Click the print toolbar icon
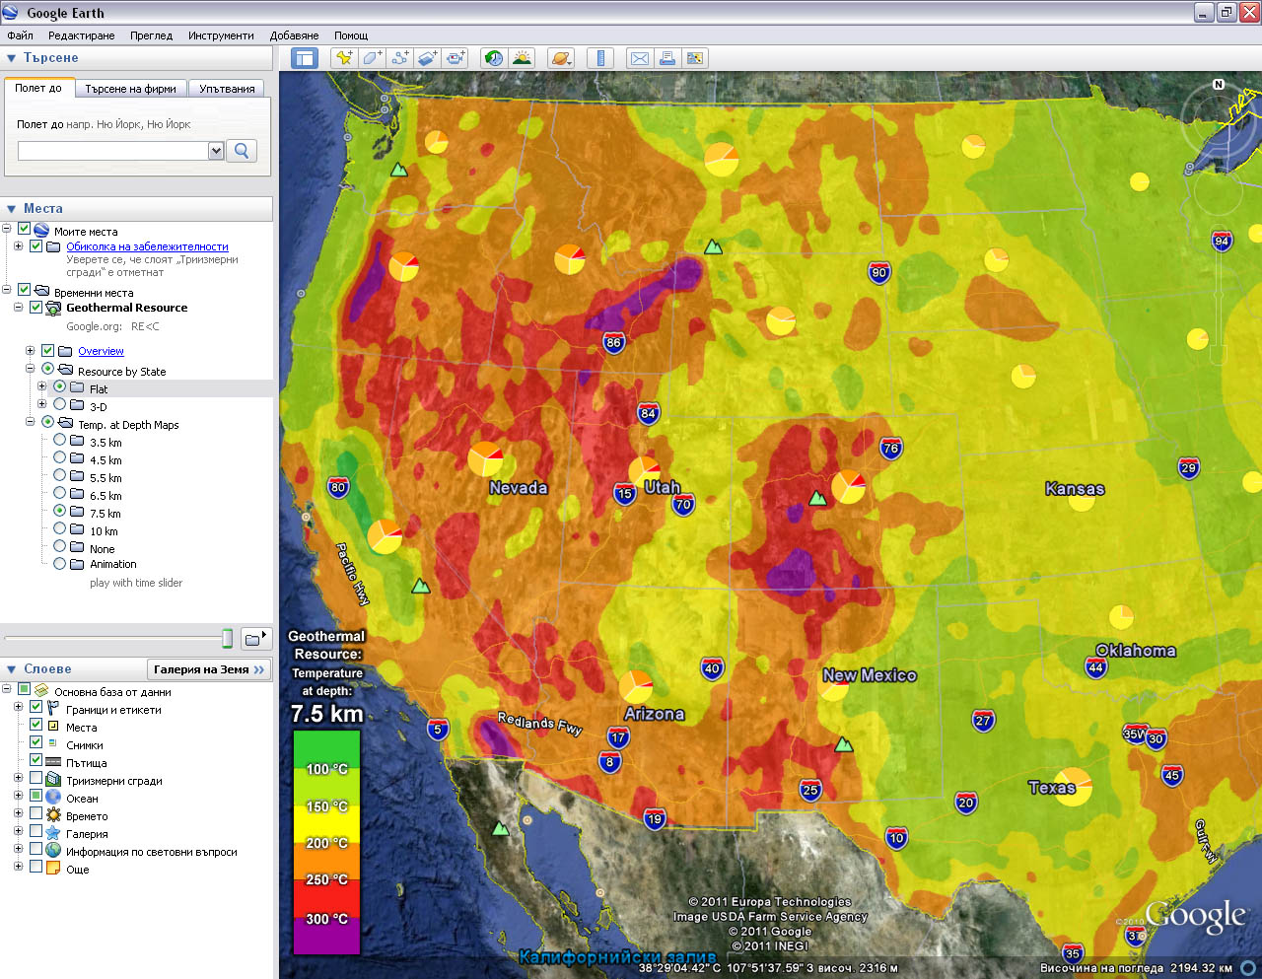This screenshot has width=1262, height=979. [x=667, y=58]
